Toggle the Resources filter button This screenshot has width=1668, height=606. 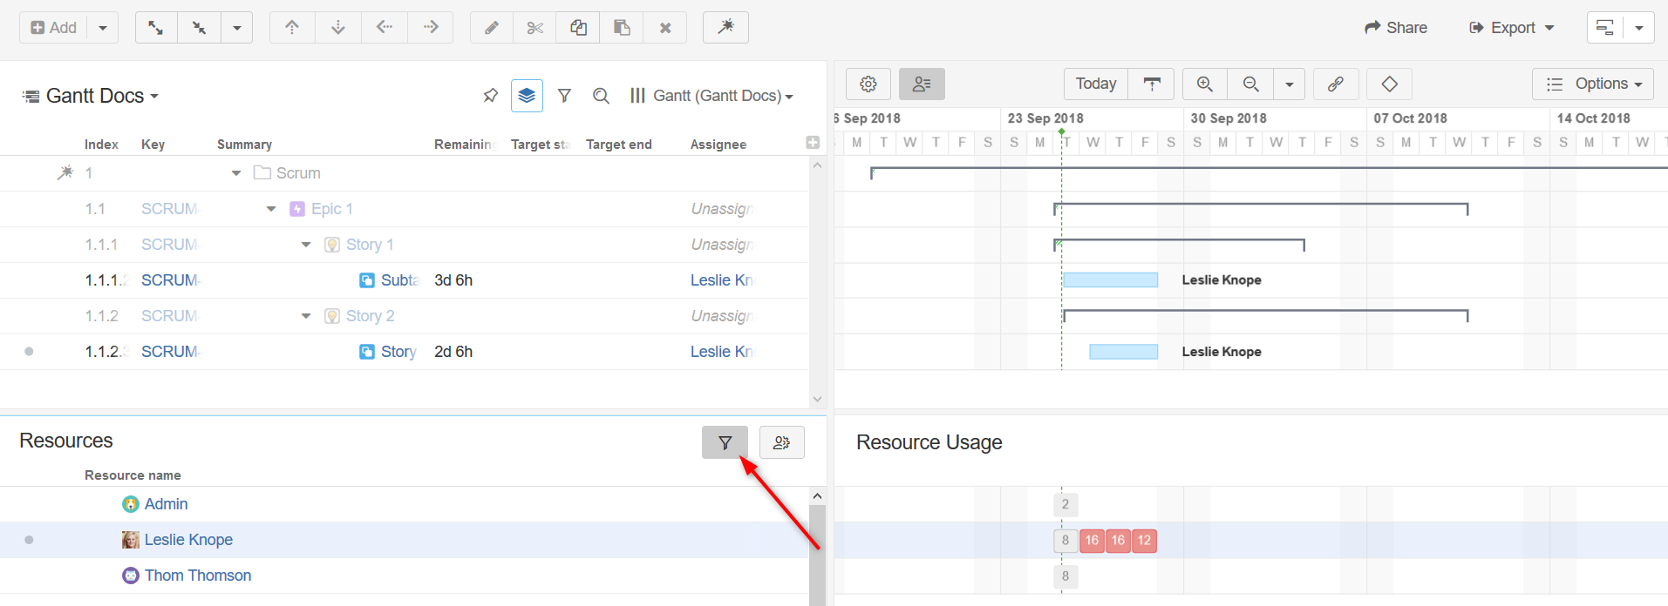(x=725, y=442)
